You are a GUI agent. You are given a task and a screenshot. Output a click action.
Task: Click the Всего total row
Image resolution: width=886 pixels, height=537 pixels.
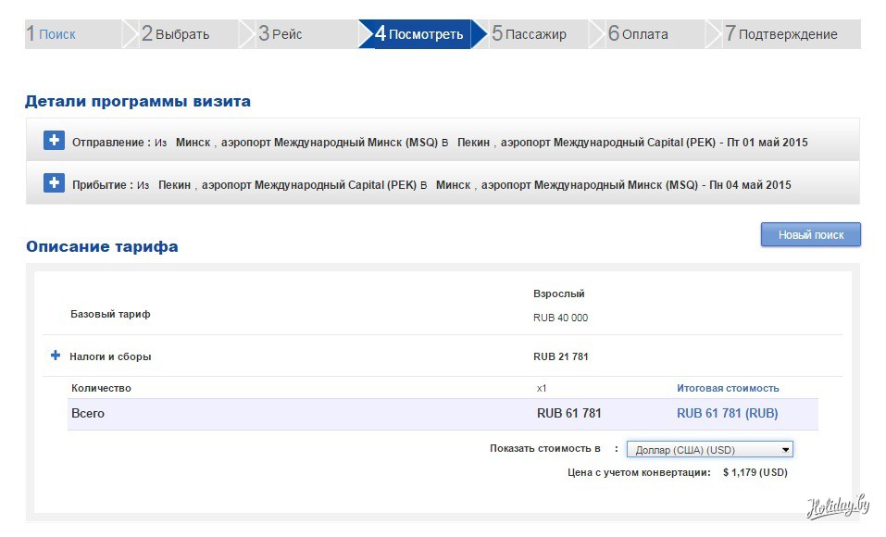pos(88,414)
